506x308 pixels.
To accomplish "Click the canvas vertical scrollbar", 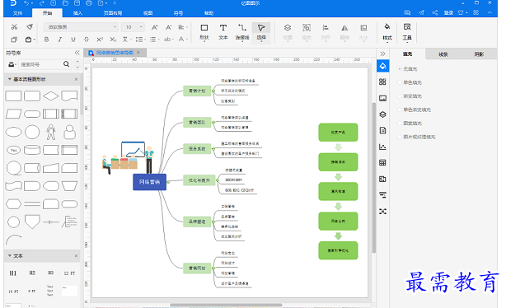I will (373, 178).
